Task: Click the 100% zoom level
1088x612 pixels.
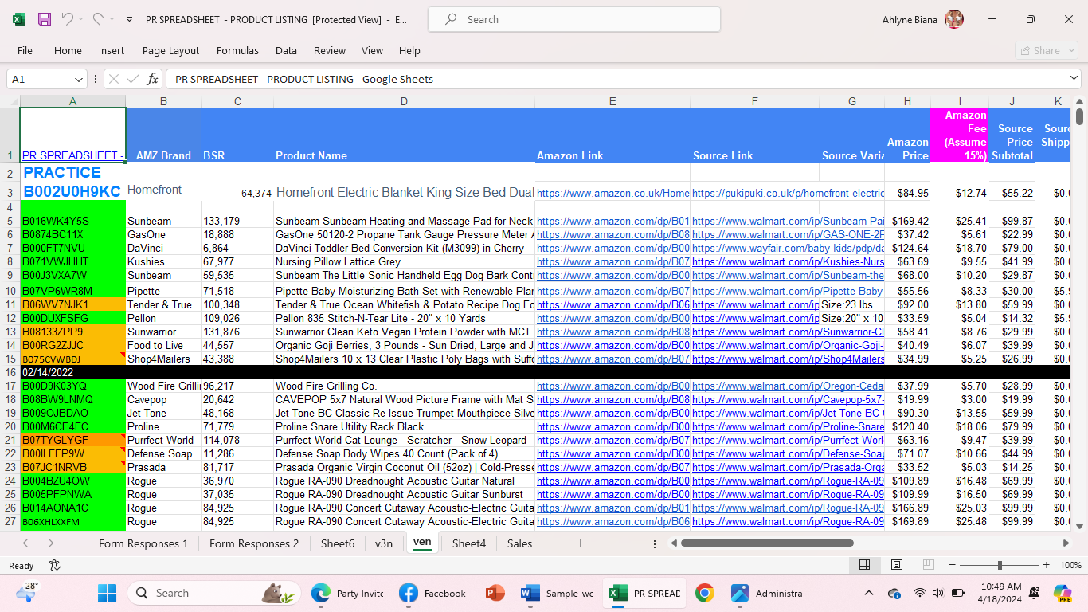Action: click(x=1070, y=565)
